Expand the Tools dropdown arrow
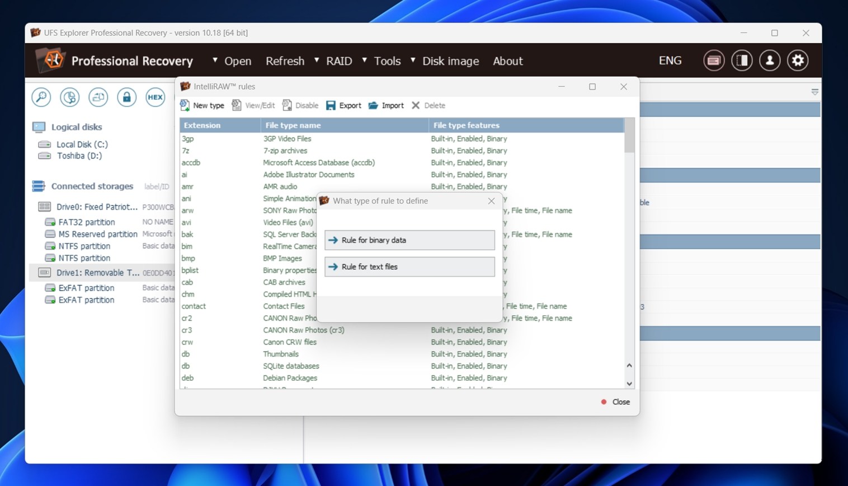The width and height of the screenshot is (848, 486). tap(364, 60)
